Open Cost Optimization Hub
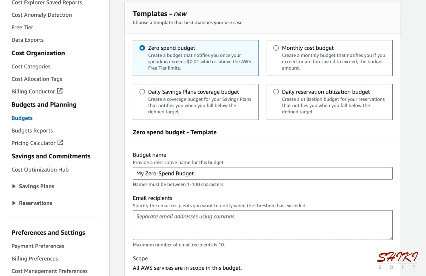Screen dimensions: 426x276 [40, 170]
